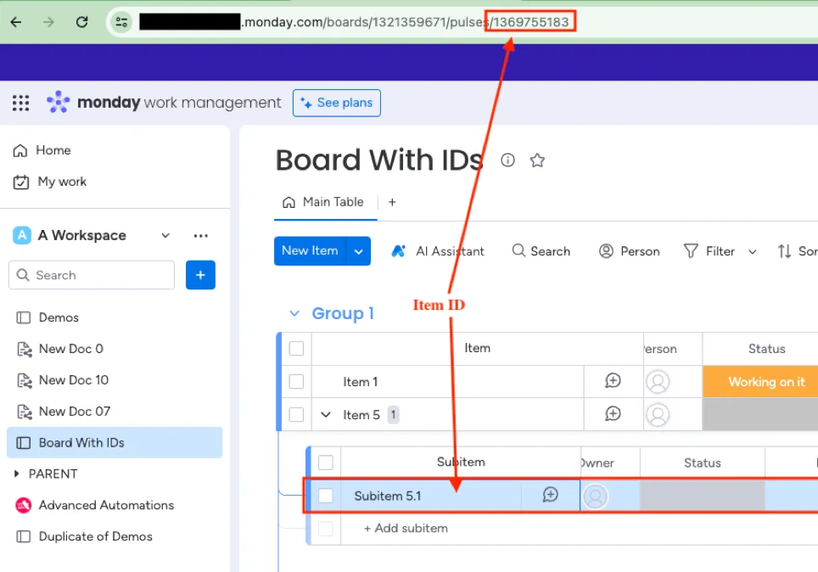Assign person on Item 5 avatar

(658, 415)
